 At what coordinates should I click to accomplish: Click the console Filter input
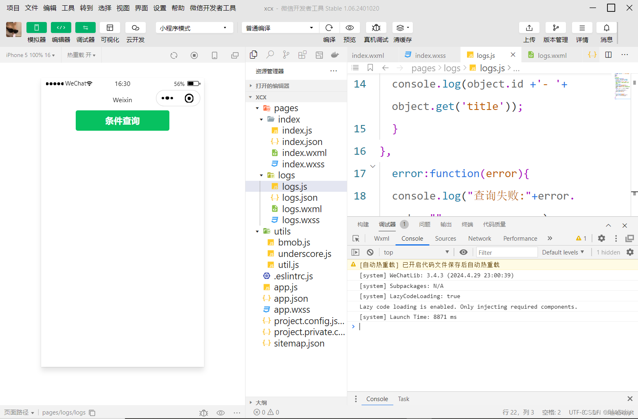[507, 252]
